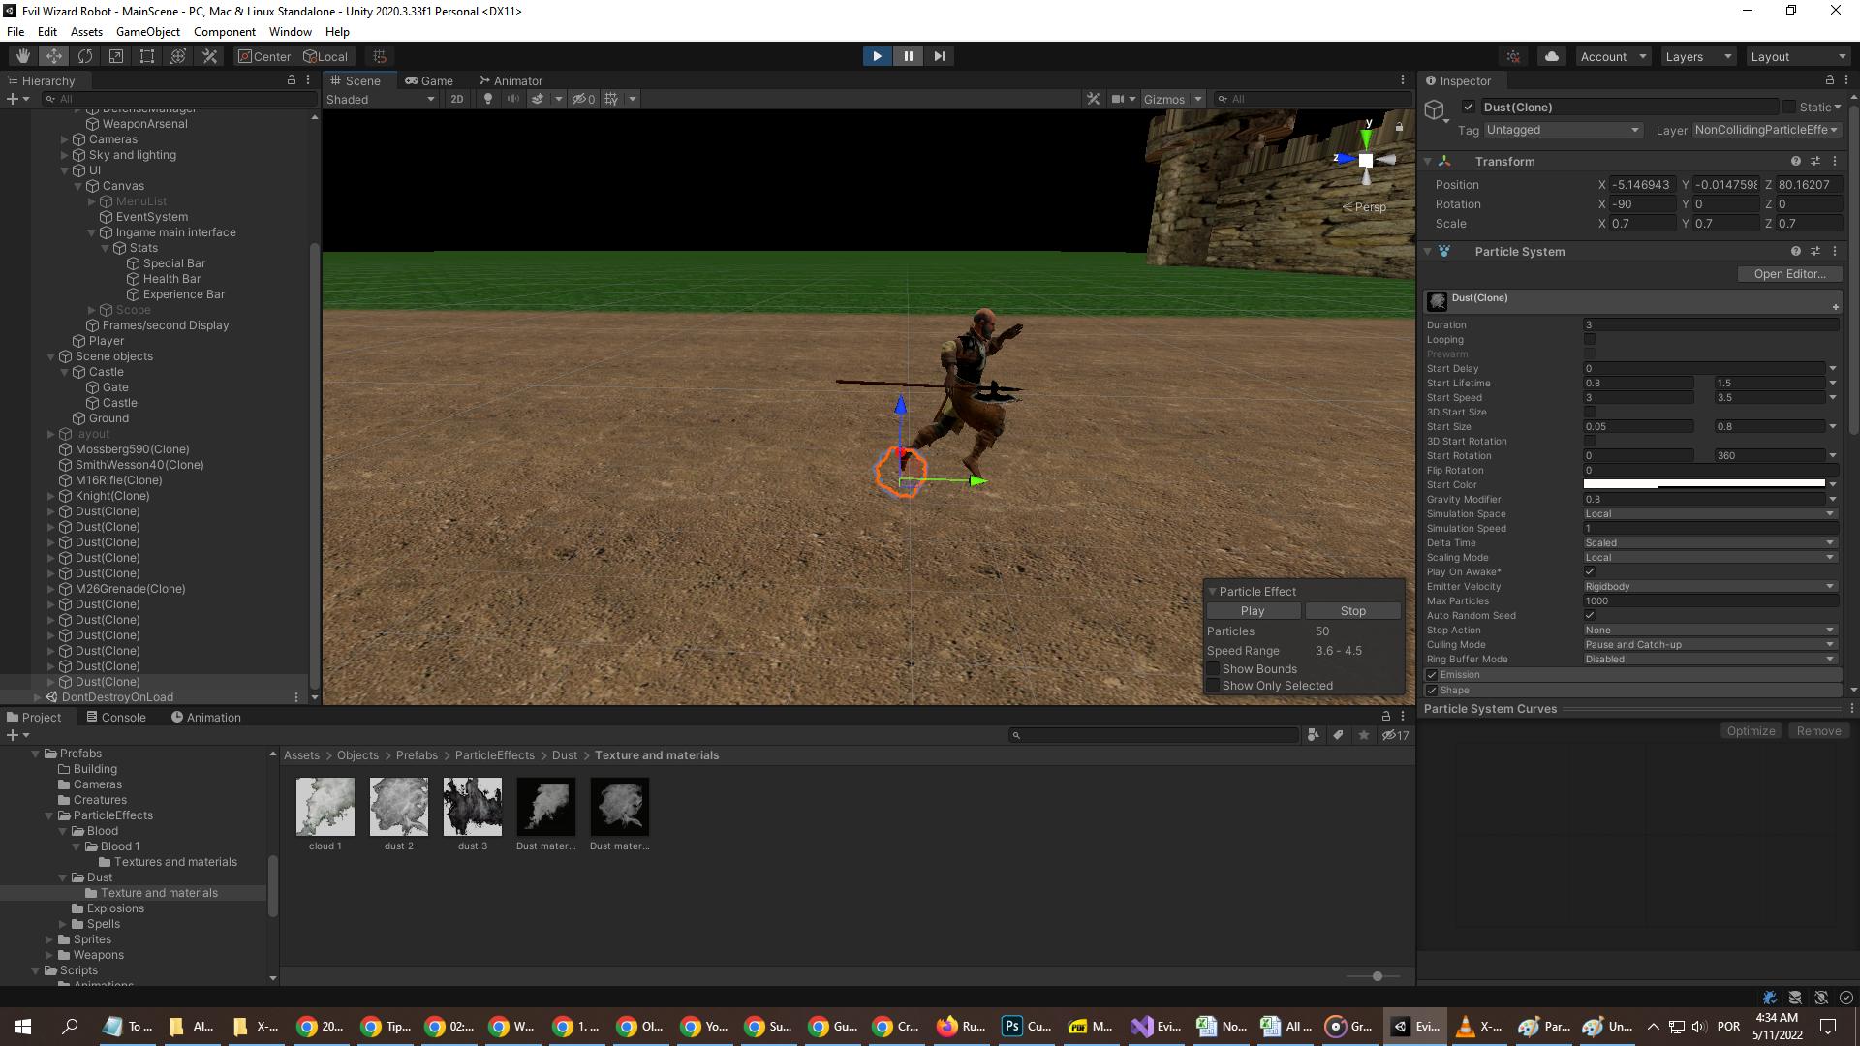Image resolution: width=1860 pixels, height=1046 pixels.
Task: Select the Transform tool
Action: pos(178,56)
